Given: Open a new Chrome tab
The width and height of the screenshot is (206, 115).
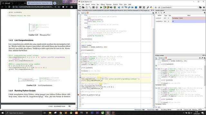Looking at the screenshot, I should [x=55, y=3].
